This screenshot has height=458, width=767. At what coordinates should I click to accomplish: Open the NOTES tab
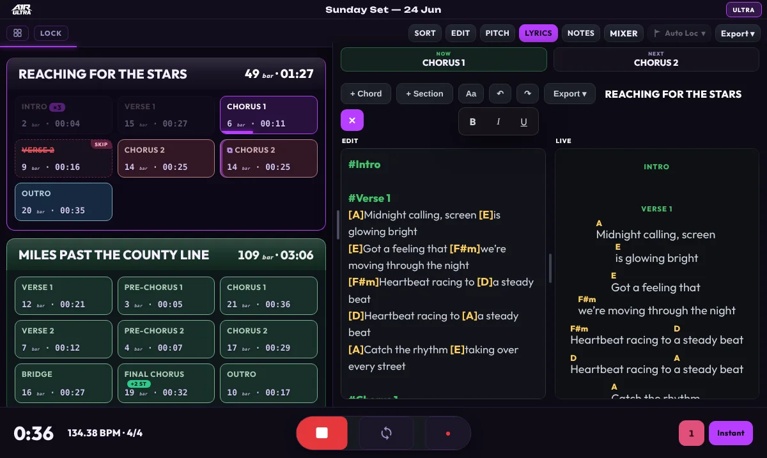[581, 33]
